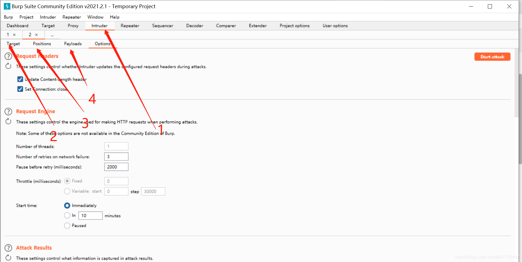This screenshot has height=262, width=522.
Task: Open the Intruder Options sub-tab
Action: 103,44
